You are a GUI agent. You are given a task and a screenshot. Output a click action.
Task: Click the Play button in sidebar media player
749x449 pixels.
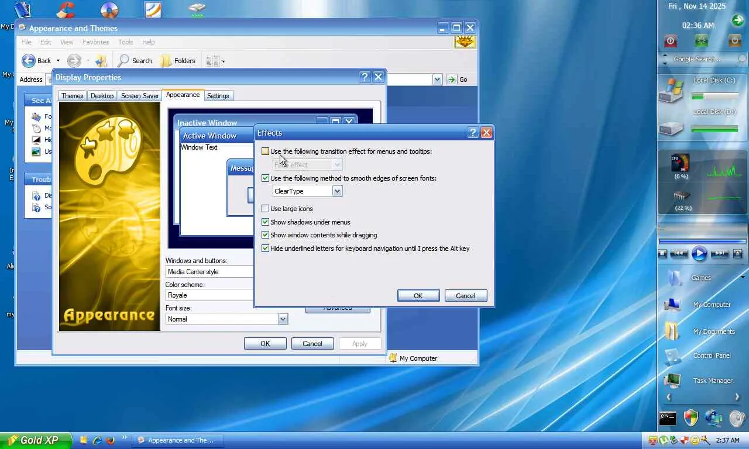[699, 254]
